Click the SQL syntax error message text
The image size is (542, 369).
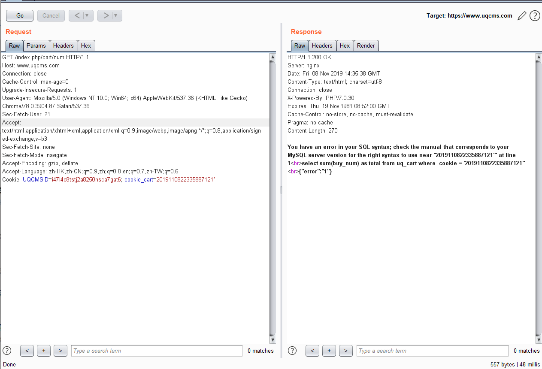406,155
